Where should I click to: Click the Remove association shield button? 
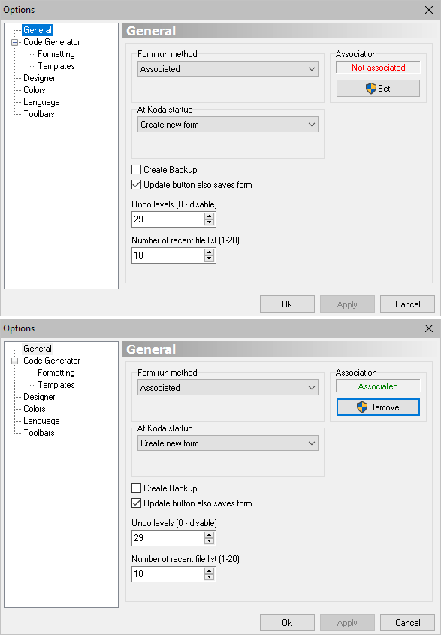pyautogui.click(x=378, y=407)
